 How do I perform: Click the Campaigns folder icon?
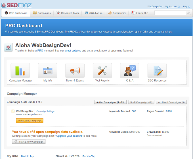[35, 13]
